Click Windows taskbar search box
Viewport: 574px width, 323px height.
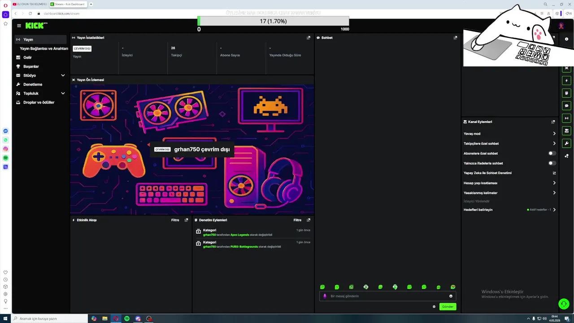pyautogui.click(x=49, y=319)
